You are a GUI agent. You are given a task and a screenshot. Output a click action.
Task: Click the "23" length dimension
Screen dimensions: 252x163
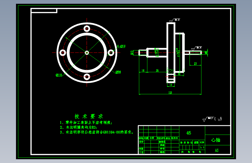[x=195, y=64]
